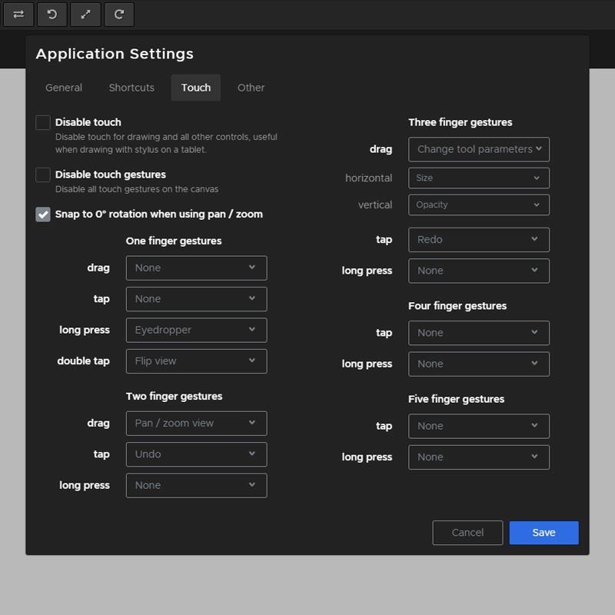Image resolution: width=615 pixels, height=615 pixels.
Task: Open the three finger tap Redo dropdown
Action: pyautogui.click(x=478, y=240)
